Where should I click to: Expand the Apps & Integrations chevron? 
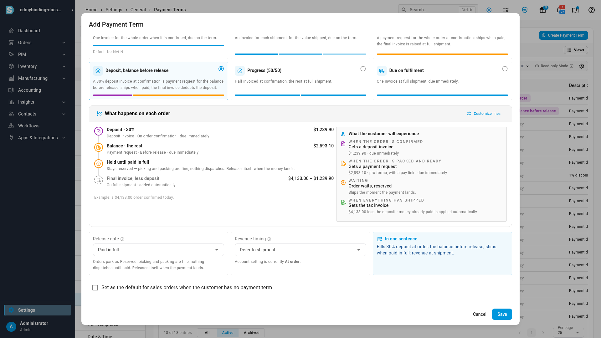[x=64, y=138]
